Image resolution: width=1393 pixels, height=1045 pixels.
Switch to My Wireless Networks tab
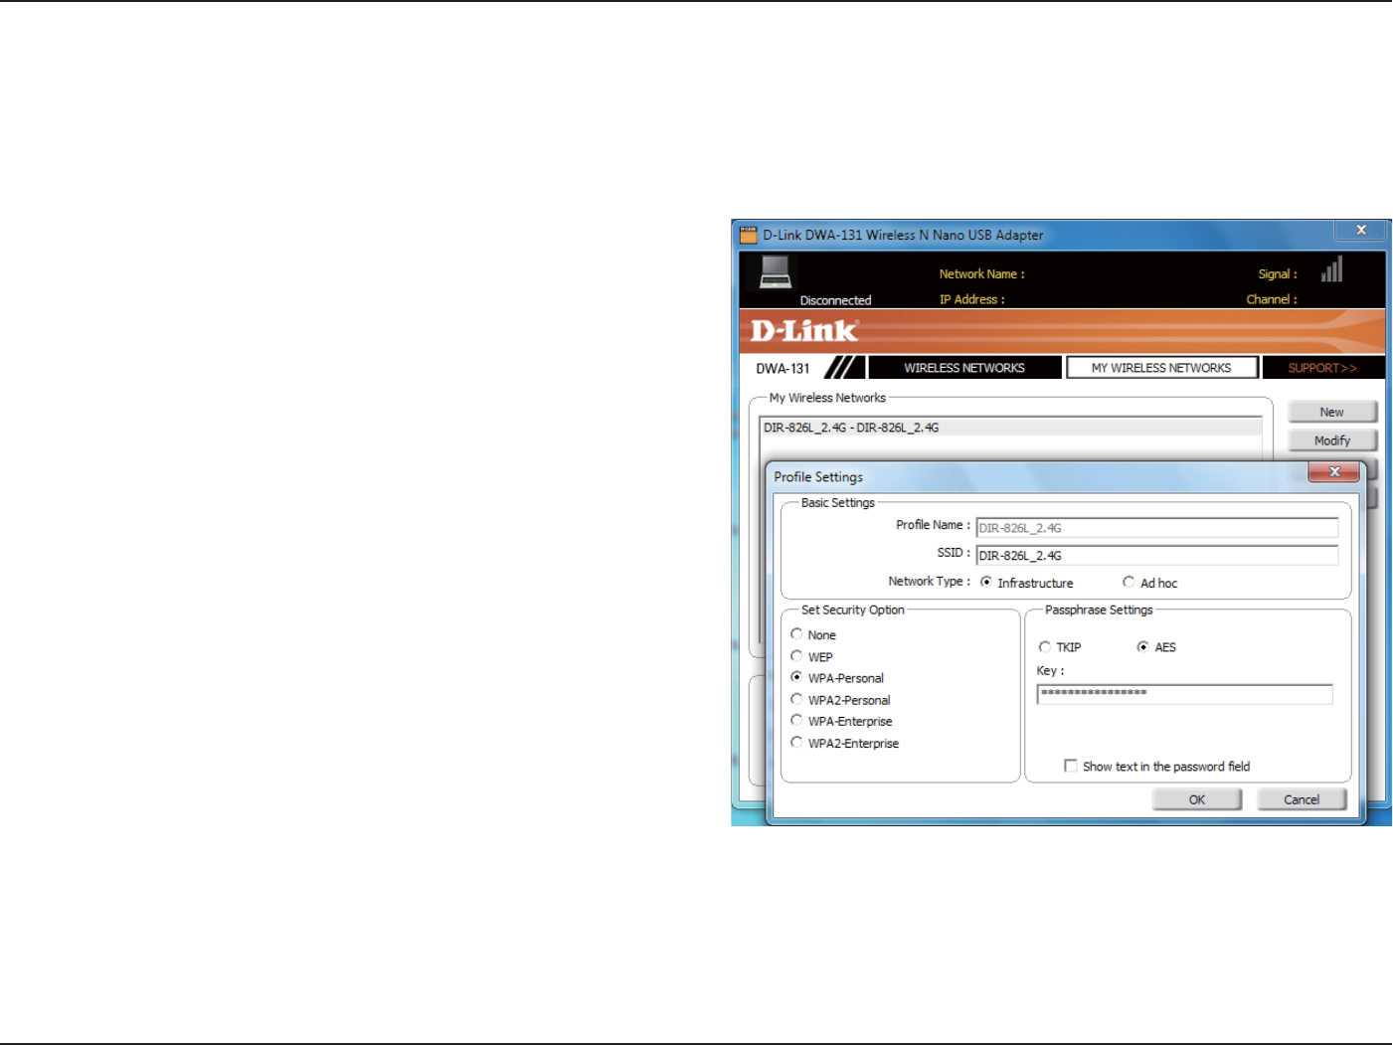(1161, 368)
